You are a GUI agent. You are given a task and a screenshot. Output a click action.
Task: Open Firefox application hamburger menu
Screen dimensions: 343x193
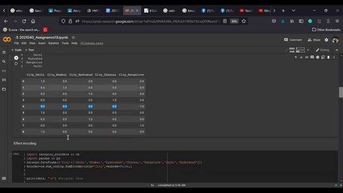tap(337, 21)
